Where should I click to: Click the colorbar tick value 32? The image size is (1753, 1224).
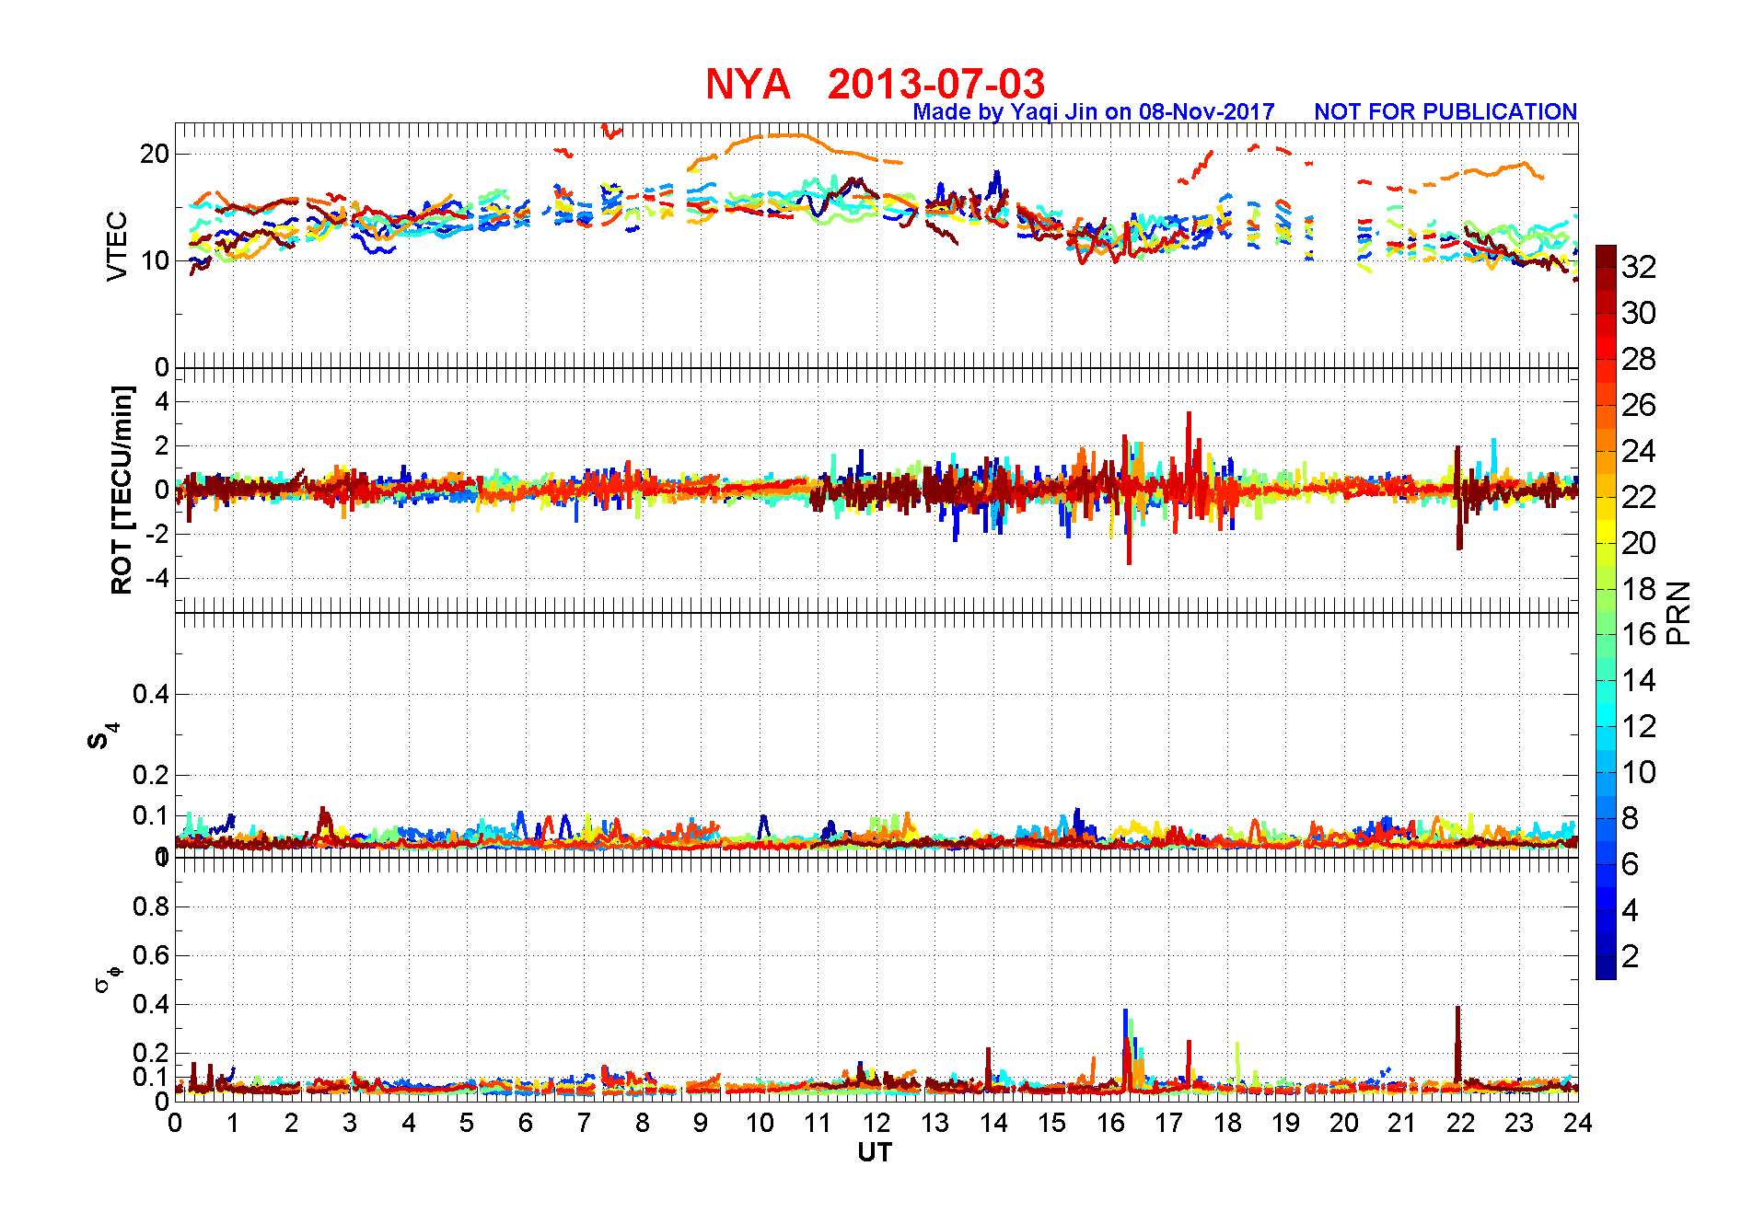click(x=1639, y=267)
